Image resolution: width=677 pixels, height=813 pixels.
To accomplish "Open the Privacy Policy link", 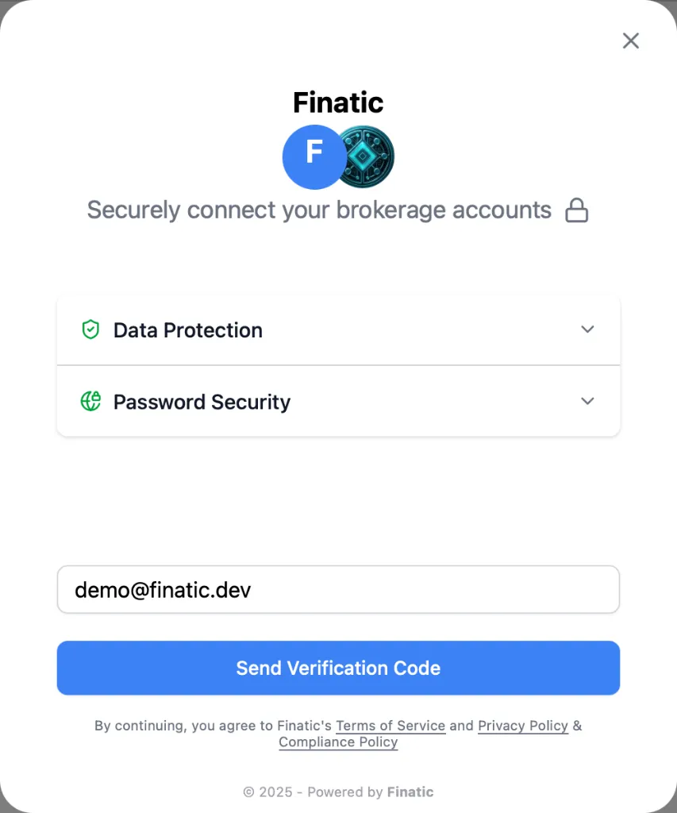I will [523, 726].
